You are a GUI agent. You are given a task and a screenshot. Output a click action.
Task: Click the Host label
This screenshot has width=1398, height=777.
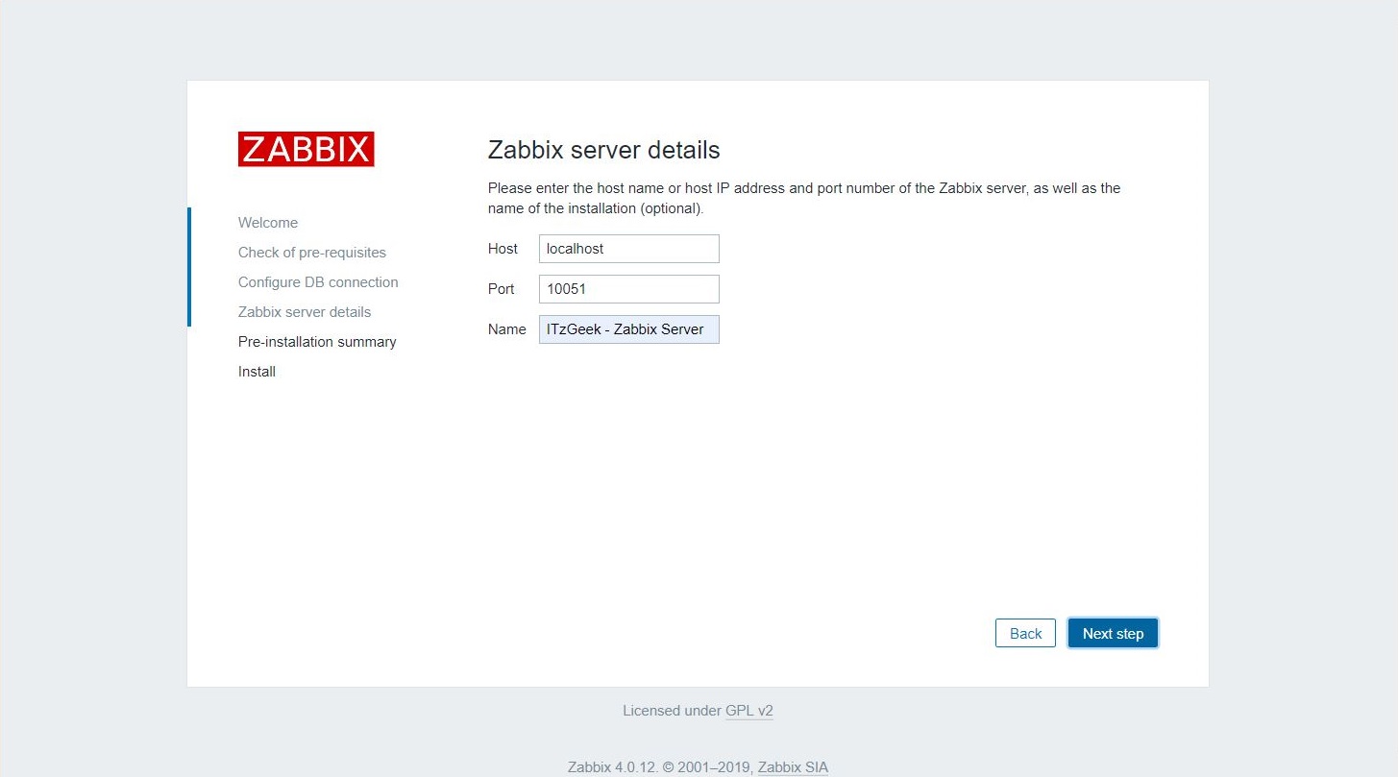(x=503, y=249)
